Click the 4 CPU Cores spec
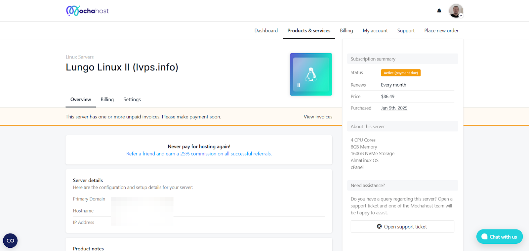This screenshot has width=529, height=251. tap(363, 140)
